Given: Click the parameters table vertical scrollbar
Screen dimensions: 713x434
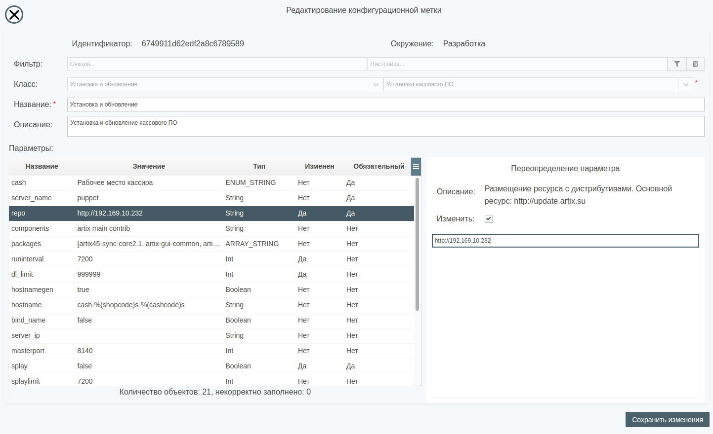Looking at the screenshot, I should click(x=418, y=244).
